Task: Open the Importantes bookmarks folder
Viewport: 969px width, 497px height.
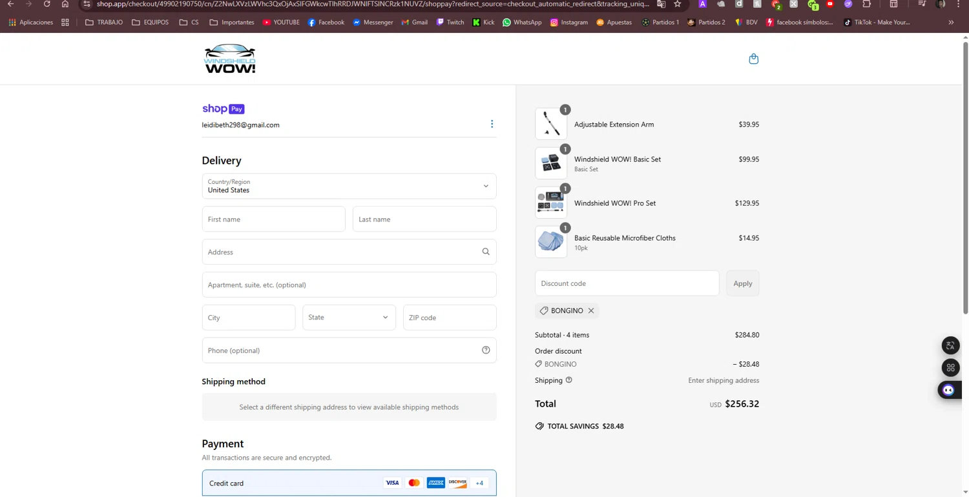Action: tap(232, 22)
